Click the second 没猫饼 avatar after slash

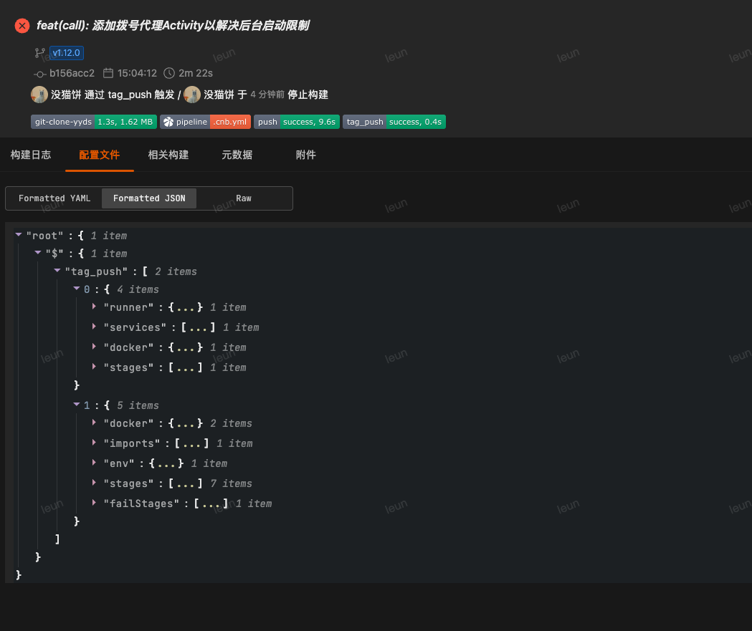point(192,95)
